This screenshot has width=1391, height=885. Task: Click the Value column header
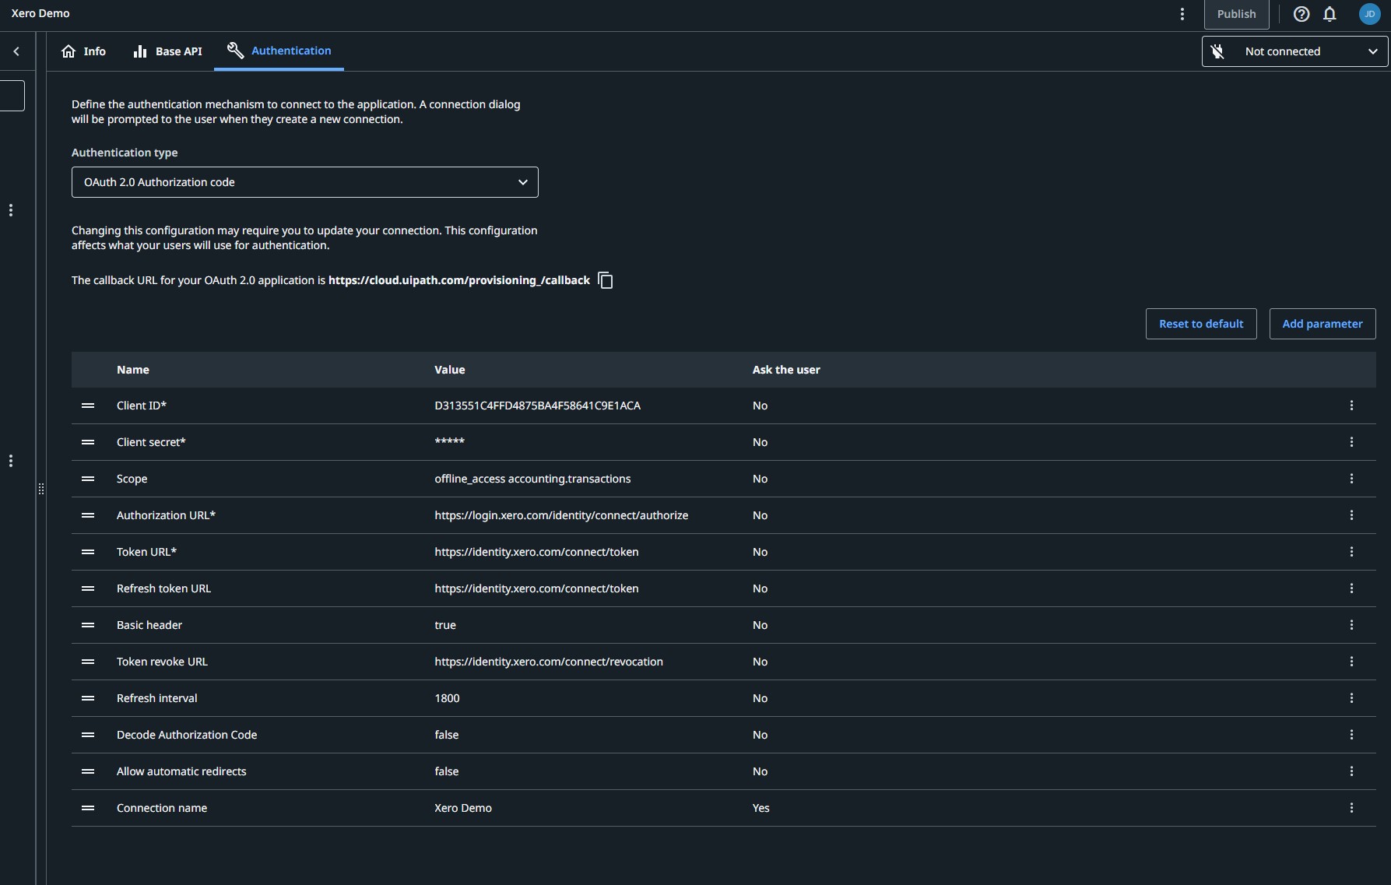(x=449, y=370)
